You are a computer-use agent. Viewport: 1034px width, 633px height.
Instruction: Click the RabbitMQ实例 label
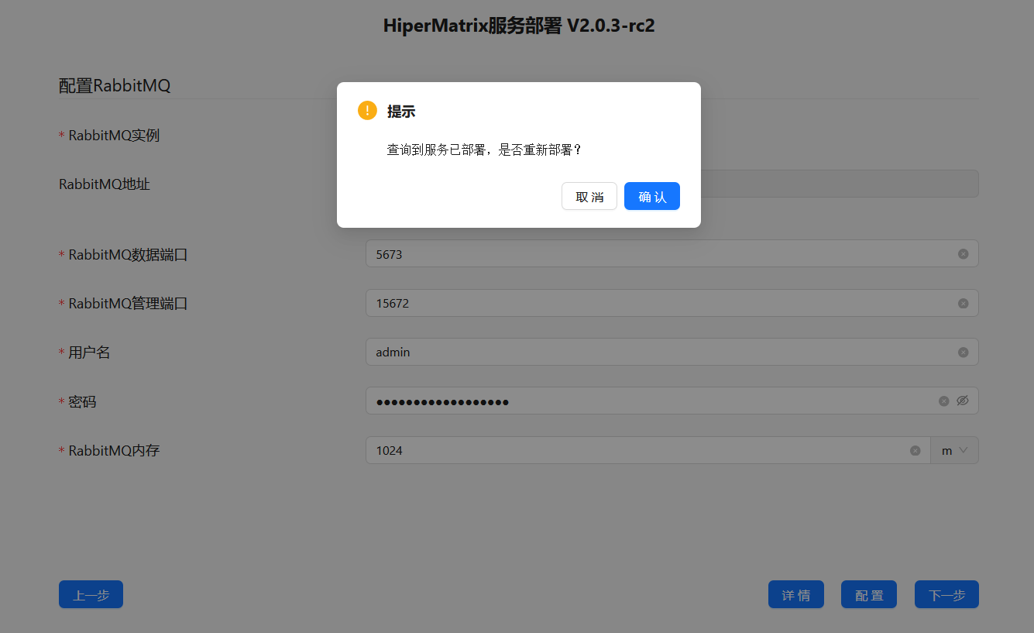(114, 135)
